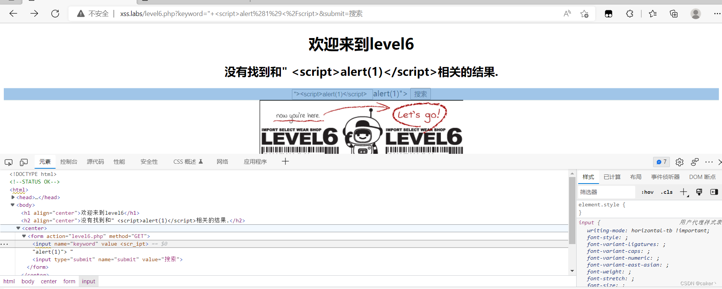This screenshot has width=722, height=289.
Task: Open DevTools settings gear
Action: pyautogui.click(x=679, y=162)
